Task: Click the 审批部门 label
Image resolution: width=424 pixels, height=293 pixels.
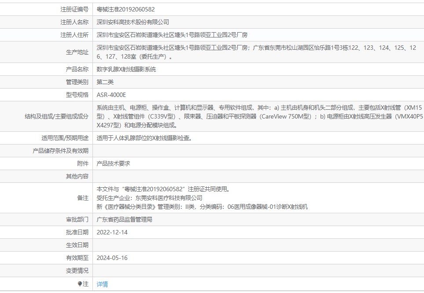Action: (77, 219)
